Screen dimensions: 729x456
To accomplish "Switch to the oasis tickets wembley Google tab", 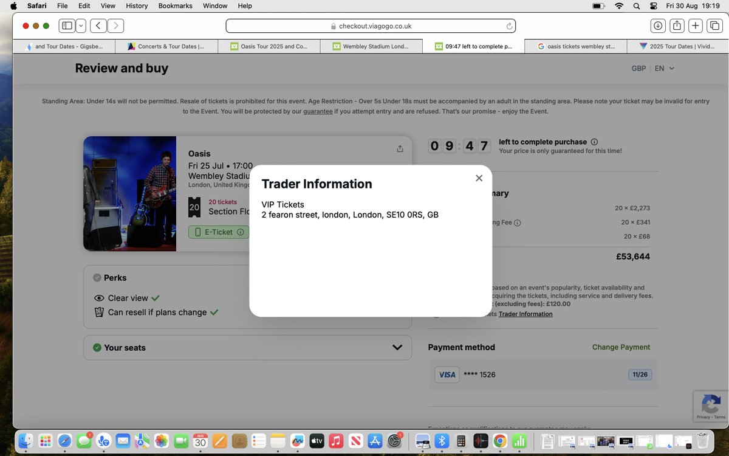I will 575,46.
